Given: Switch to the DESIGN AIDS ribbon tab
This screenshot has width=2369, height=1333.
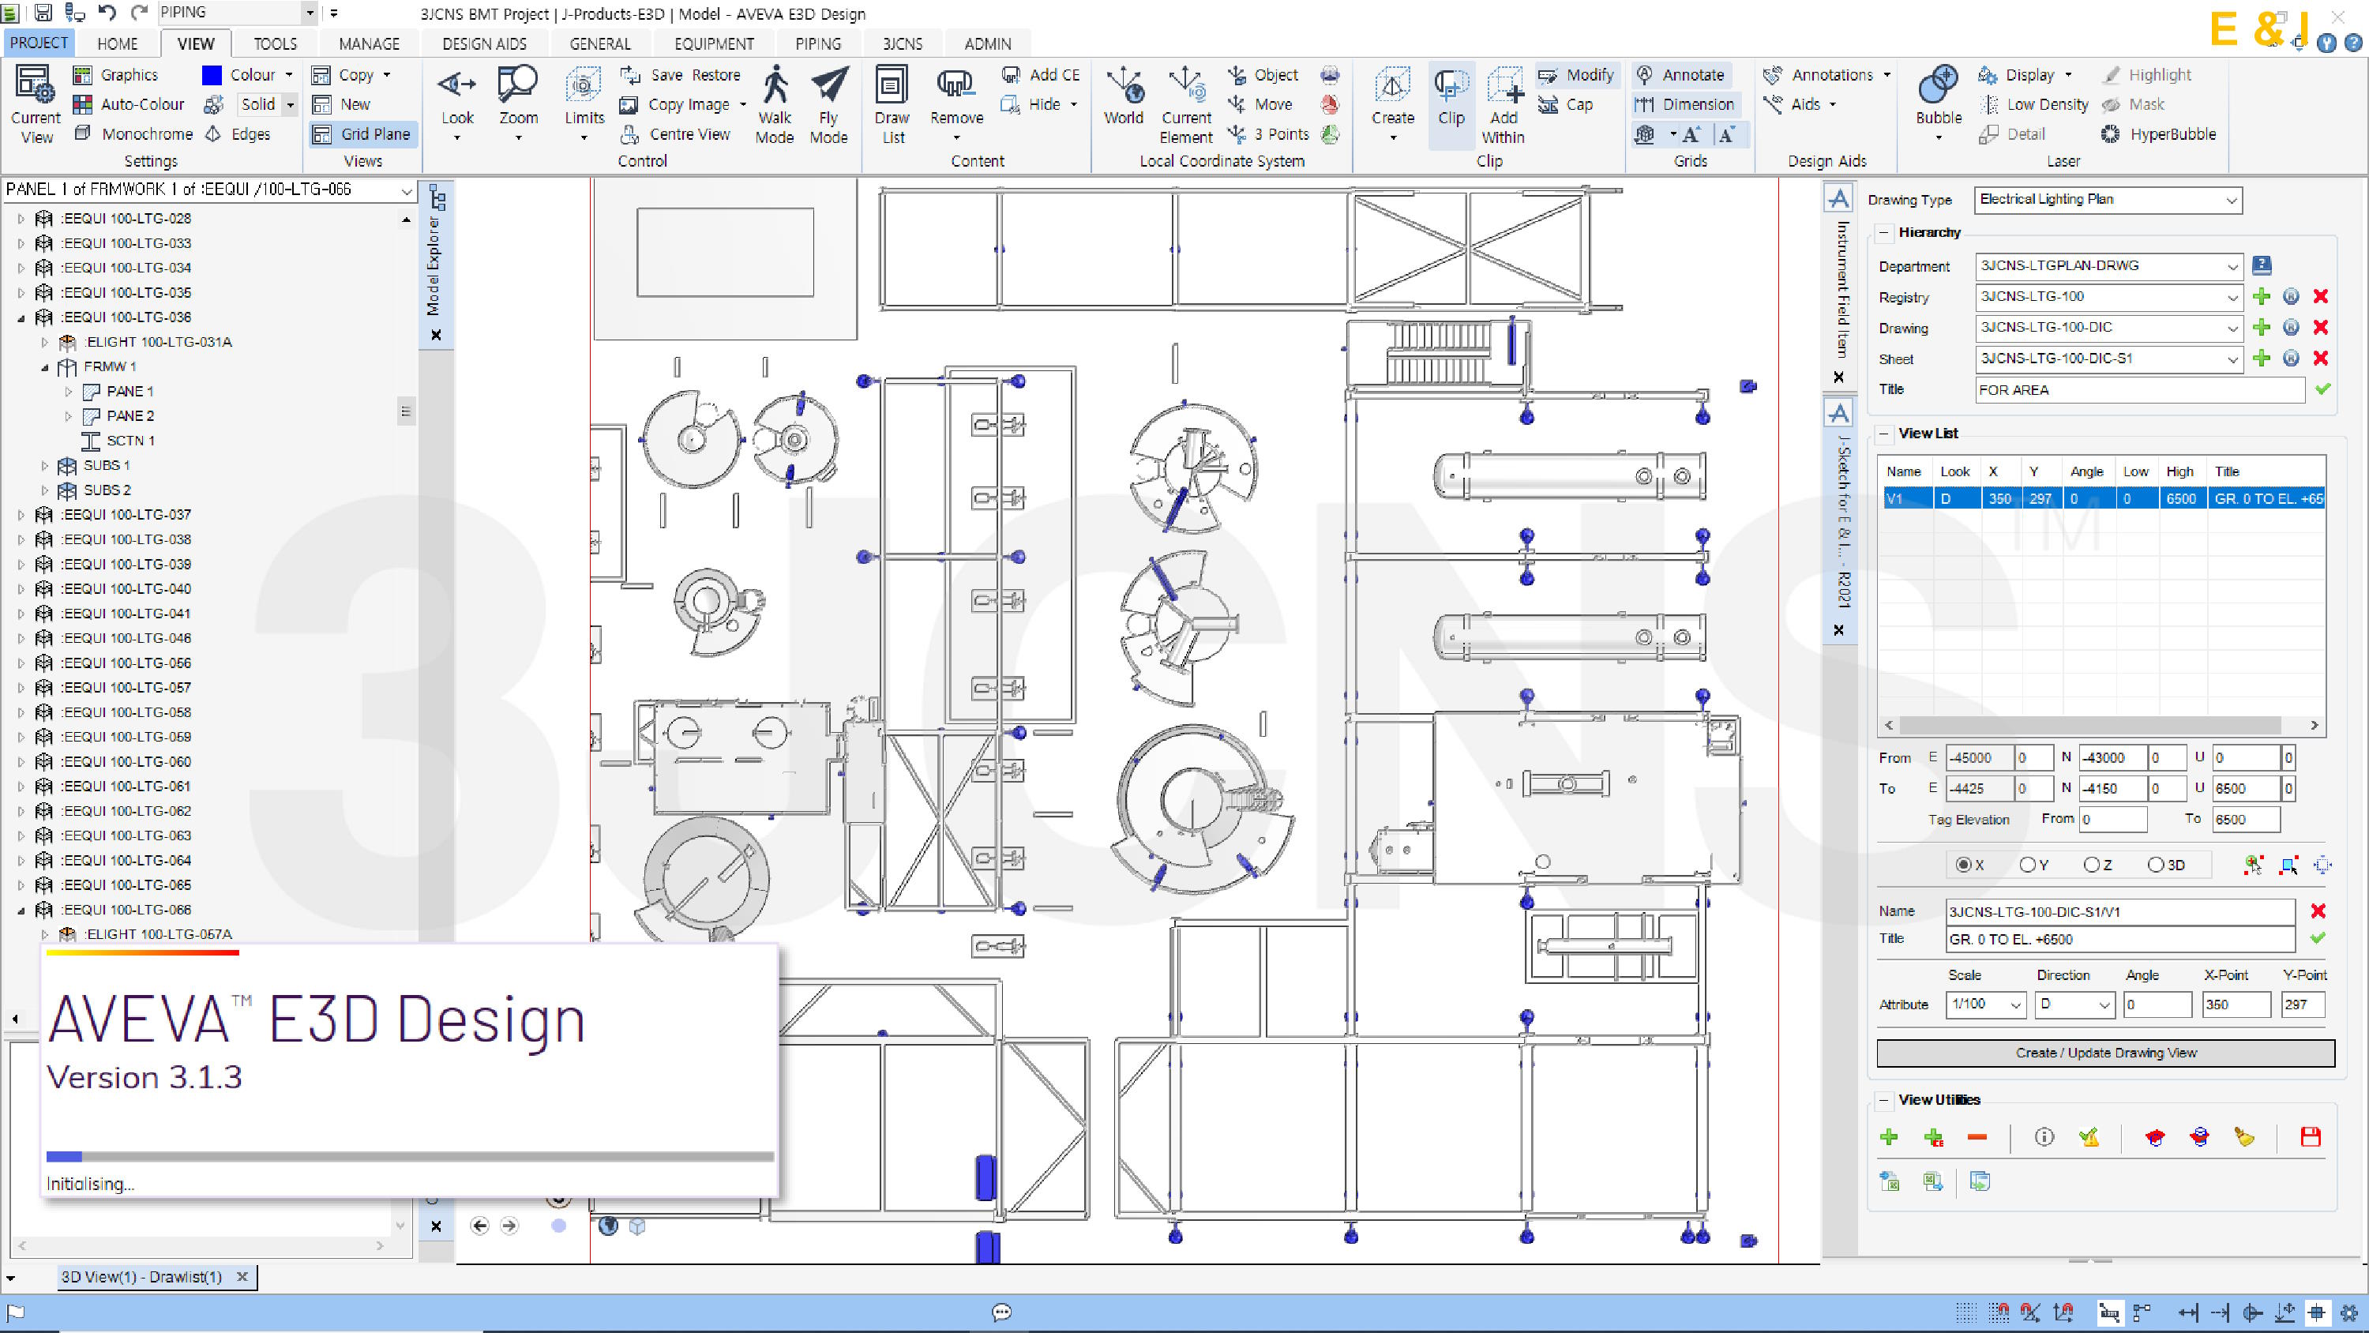Looking at the screenshot, I should click(x=485, y=43).
